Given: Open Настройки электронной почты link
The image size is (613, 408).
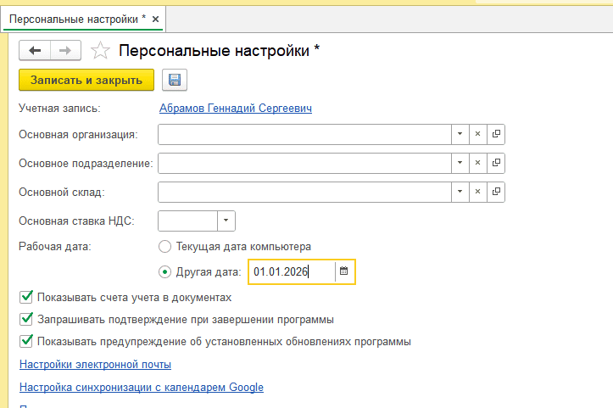Looking at the screenshot, I should point(95,365).
